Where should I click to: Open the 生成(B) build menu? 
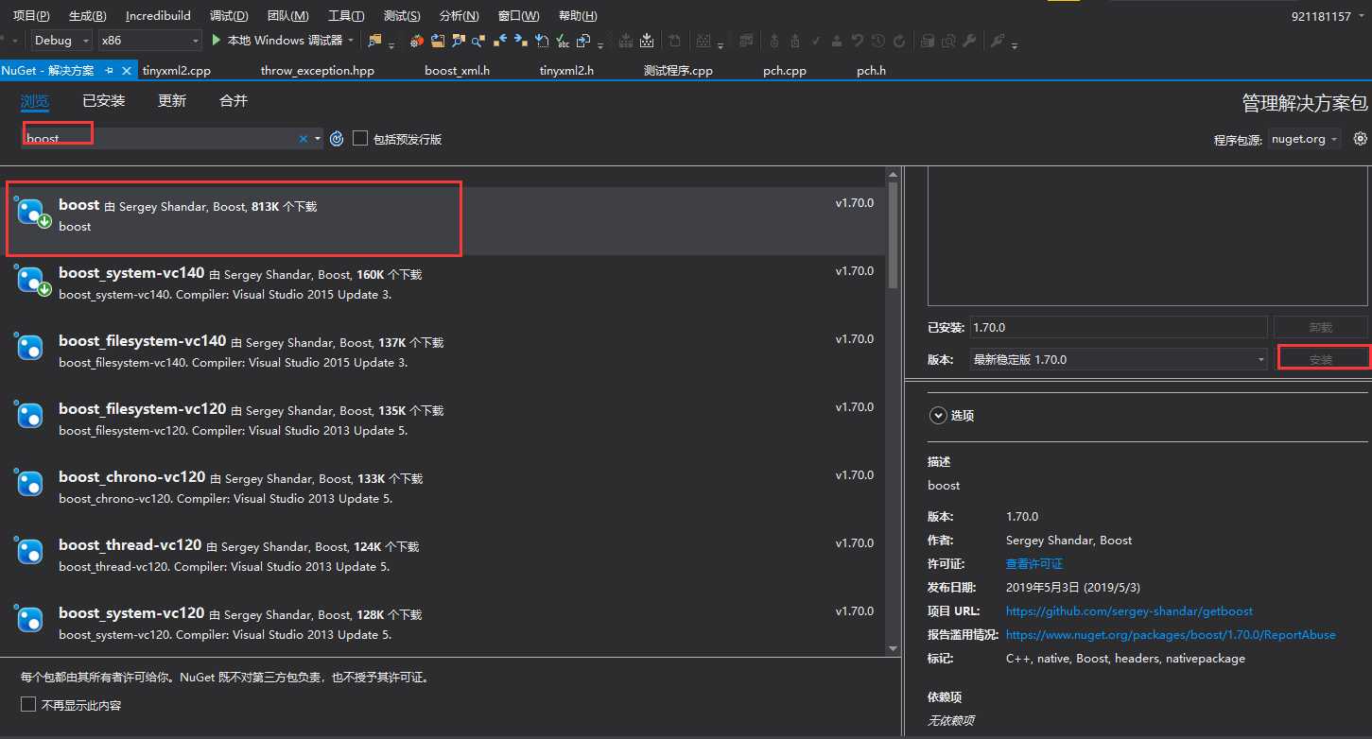tap(88, 16)
